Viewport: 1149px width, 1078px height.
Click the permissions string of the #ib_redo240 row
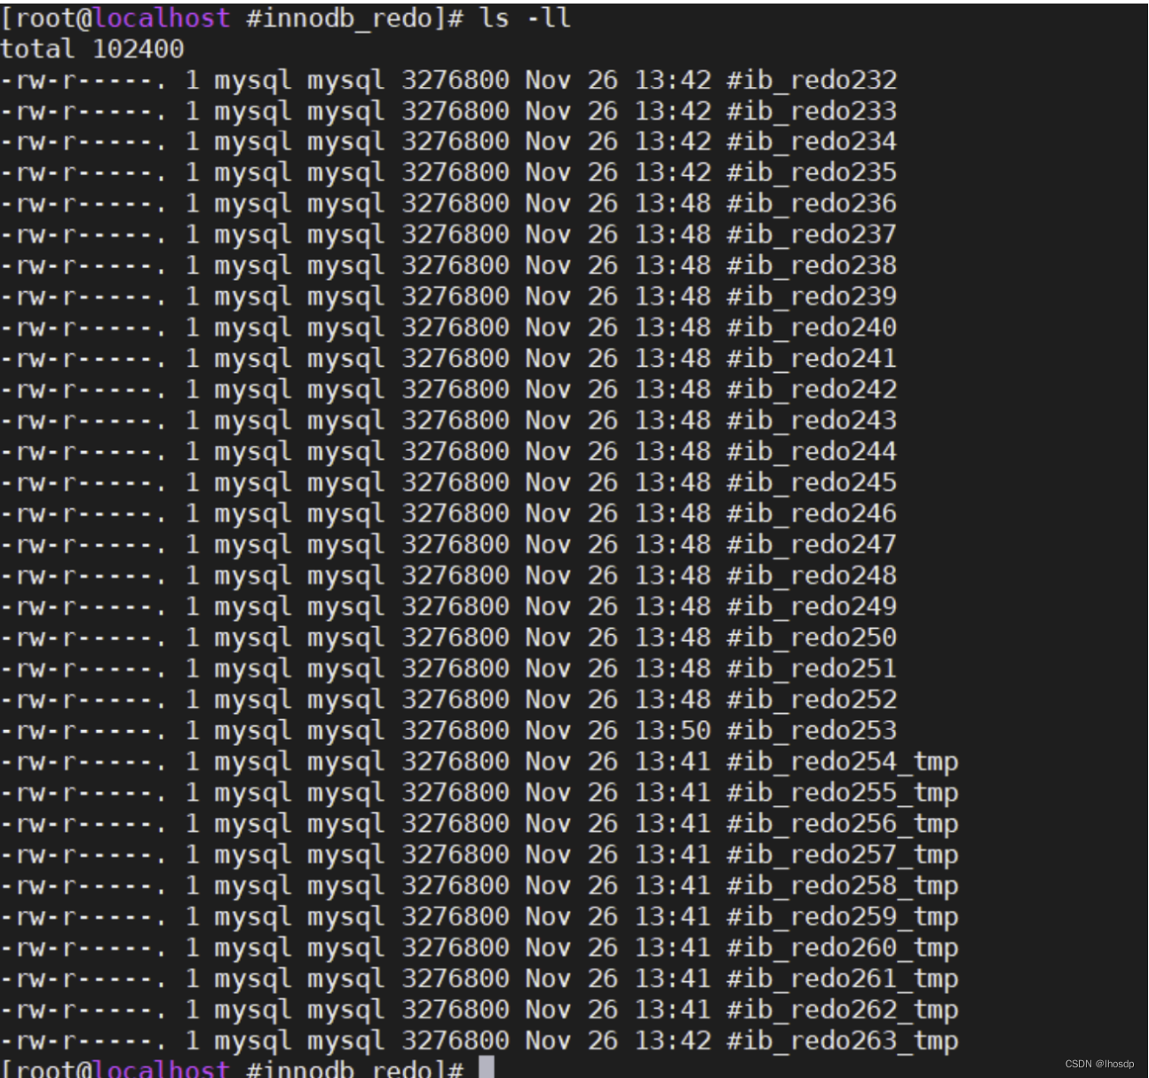pos(83,329)
